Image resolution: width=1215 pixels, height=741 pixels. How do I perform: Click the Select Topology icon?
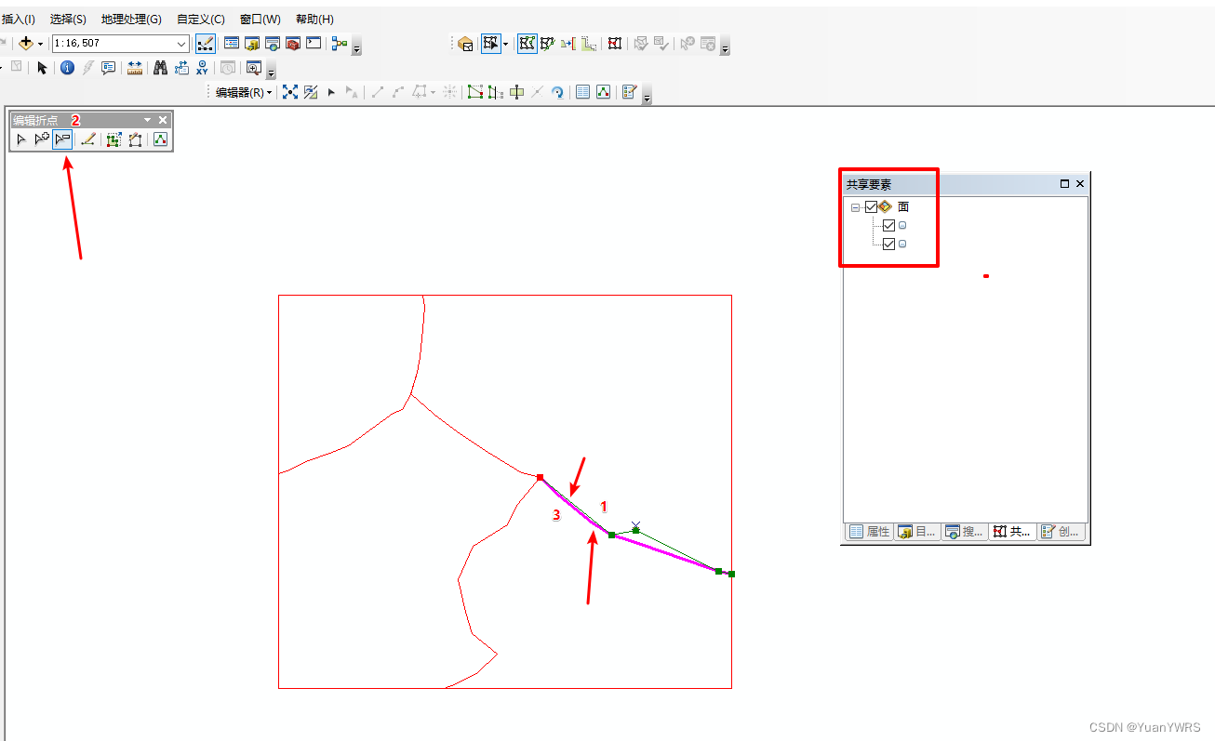466,44
